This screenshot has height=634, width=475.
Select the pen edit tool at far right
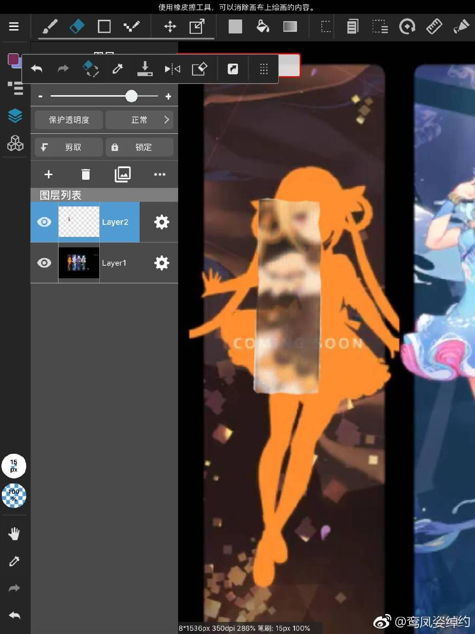[x=461, y=26]
